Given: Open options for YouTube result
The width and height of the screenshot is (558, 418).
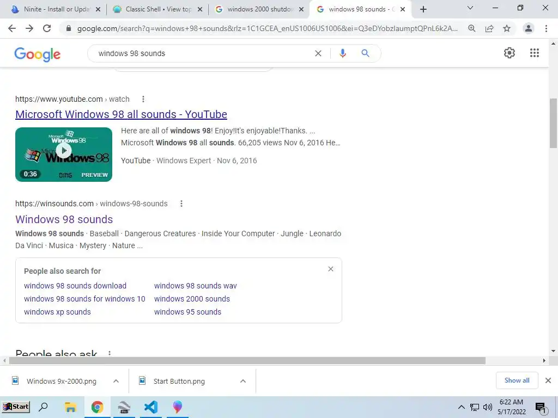Looking at the screenshot, I should point(143,99).
